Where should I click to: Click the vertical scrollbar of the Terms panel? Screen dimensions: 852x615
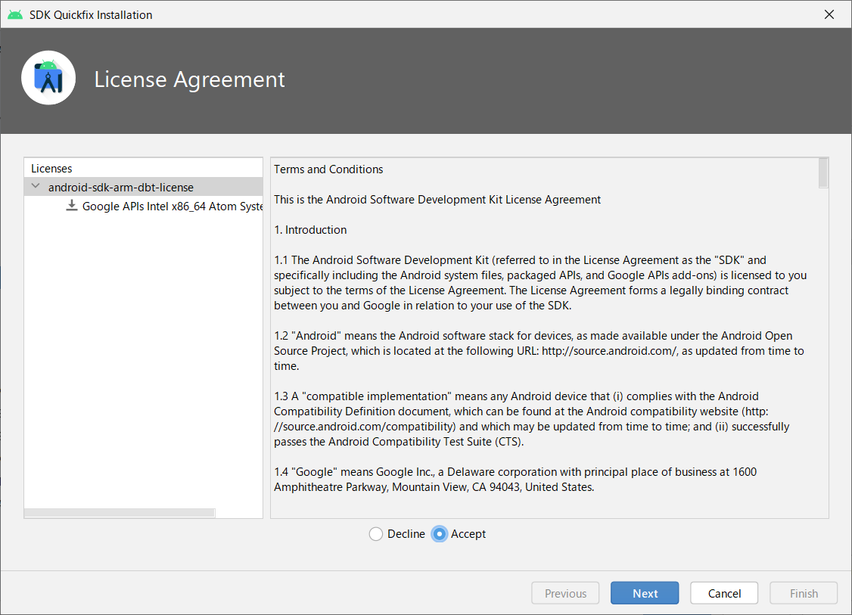coord(822,172)
